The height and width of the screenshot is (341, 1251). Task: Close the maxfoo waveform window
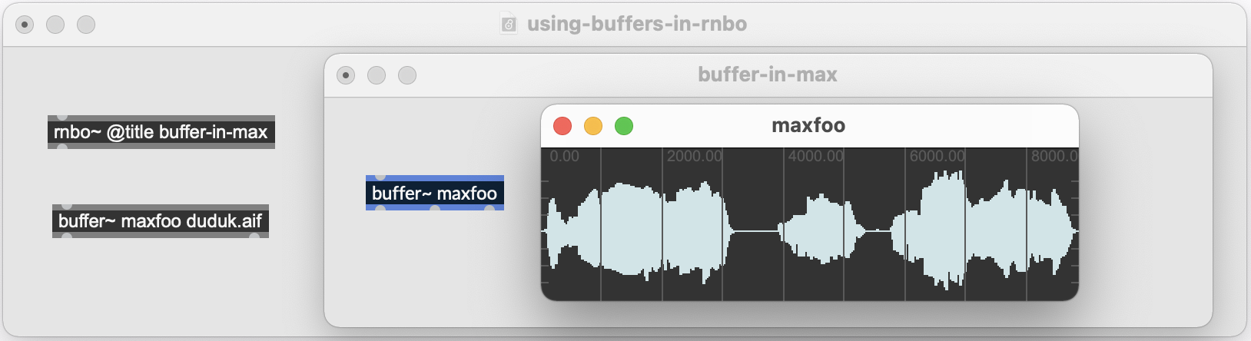click(562, 125)
